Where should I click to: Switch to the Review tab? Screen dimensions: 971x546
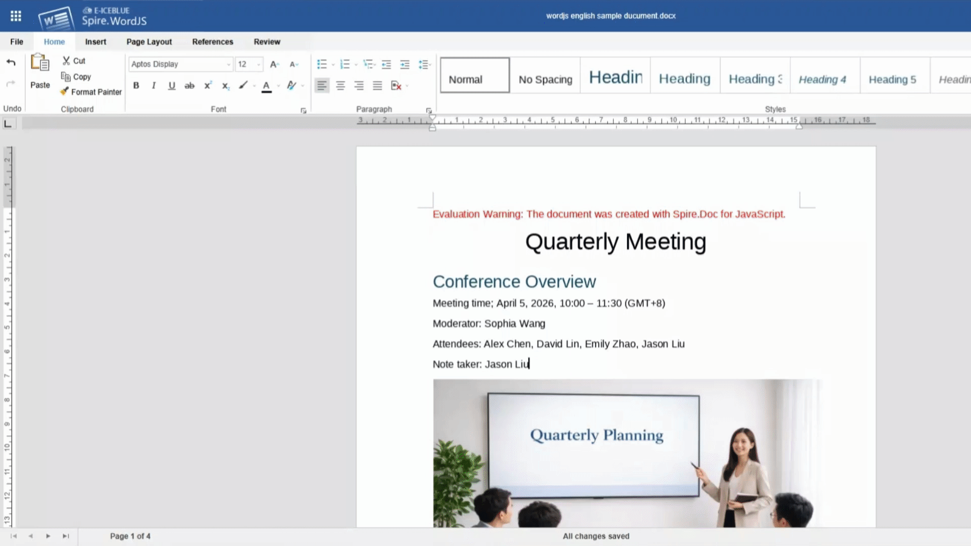click(267, 41)
